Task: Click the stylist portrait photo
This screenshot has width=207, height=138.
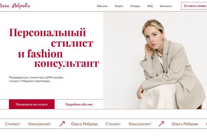Action: click(x=155, y=60)
